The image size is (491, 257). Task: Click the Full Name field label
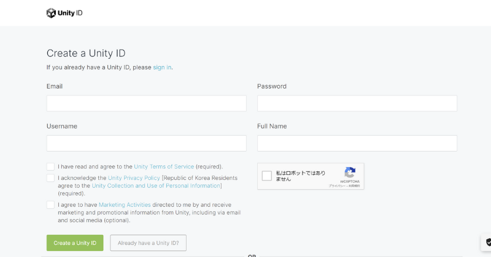(x=272, y=126)
